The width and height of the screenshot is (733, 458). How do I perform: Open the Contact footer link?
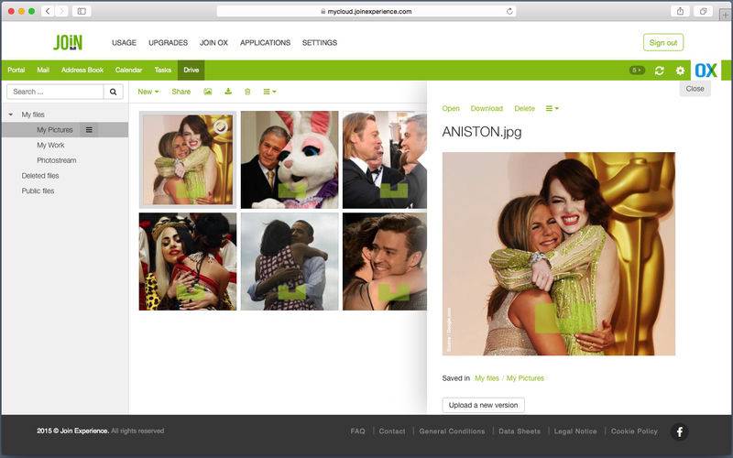click(x=392, y=431)
